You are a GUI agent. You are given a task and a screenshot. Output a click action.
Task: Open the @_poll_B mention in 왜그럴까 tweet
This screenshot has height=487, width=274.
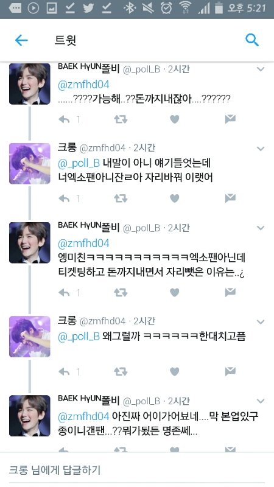(x=79, y=337)
